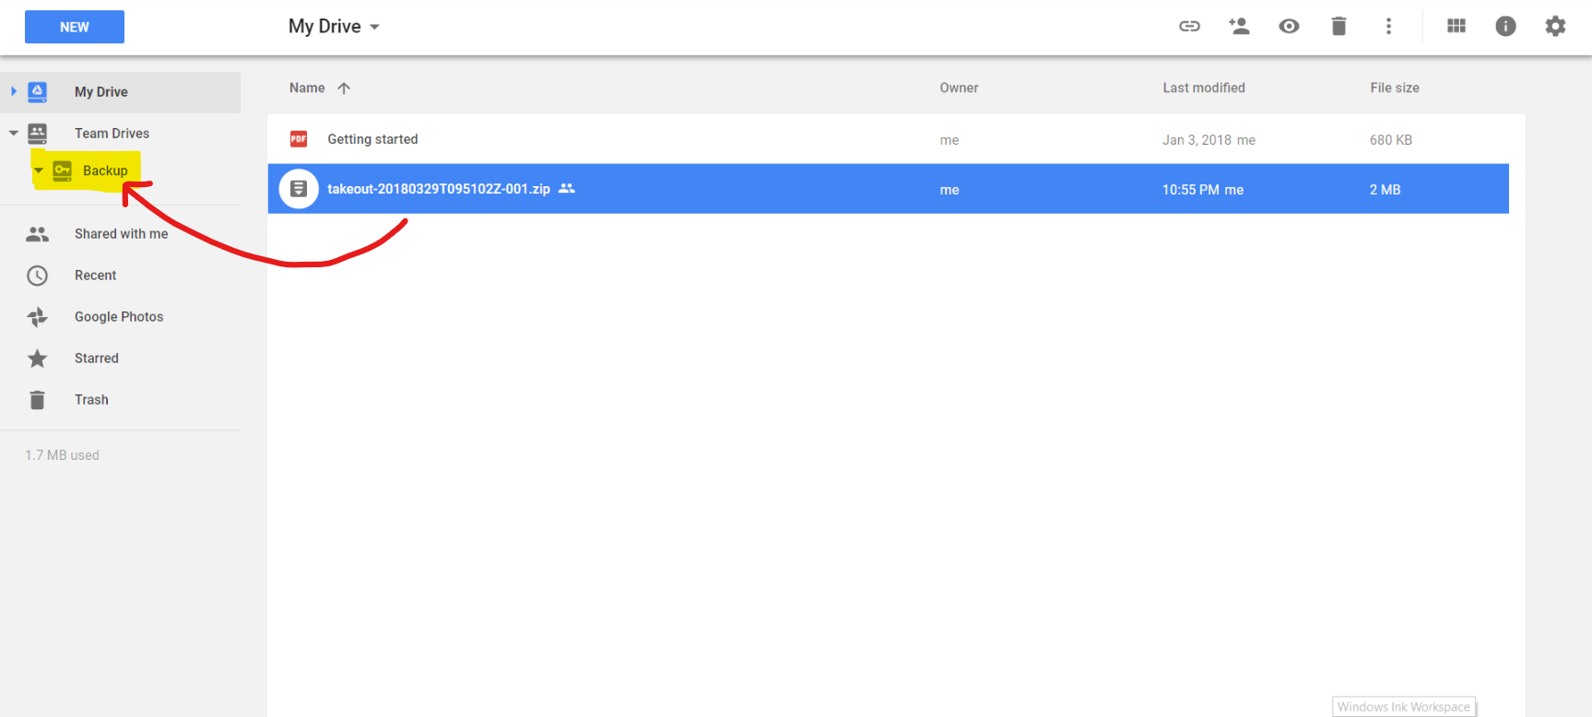The image size is (1592, 717).
Task: Open Google Photos in the sidebar
Action: point(120,317)
